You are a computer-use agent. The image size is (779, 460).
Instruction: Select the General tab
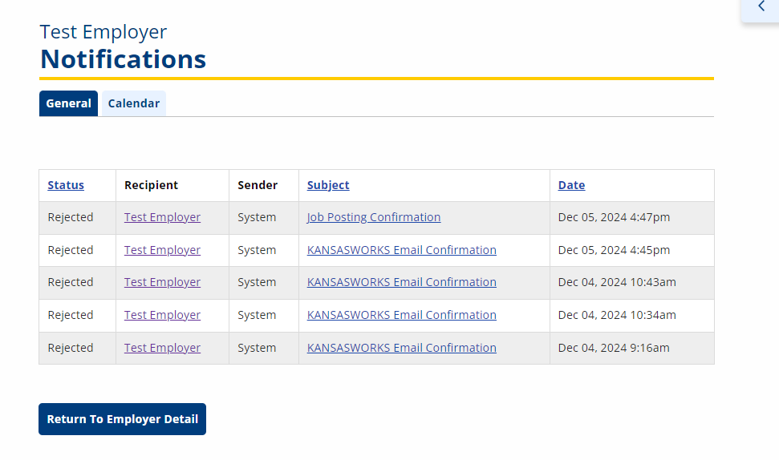tap(68, 103)
